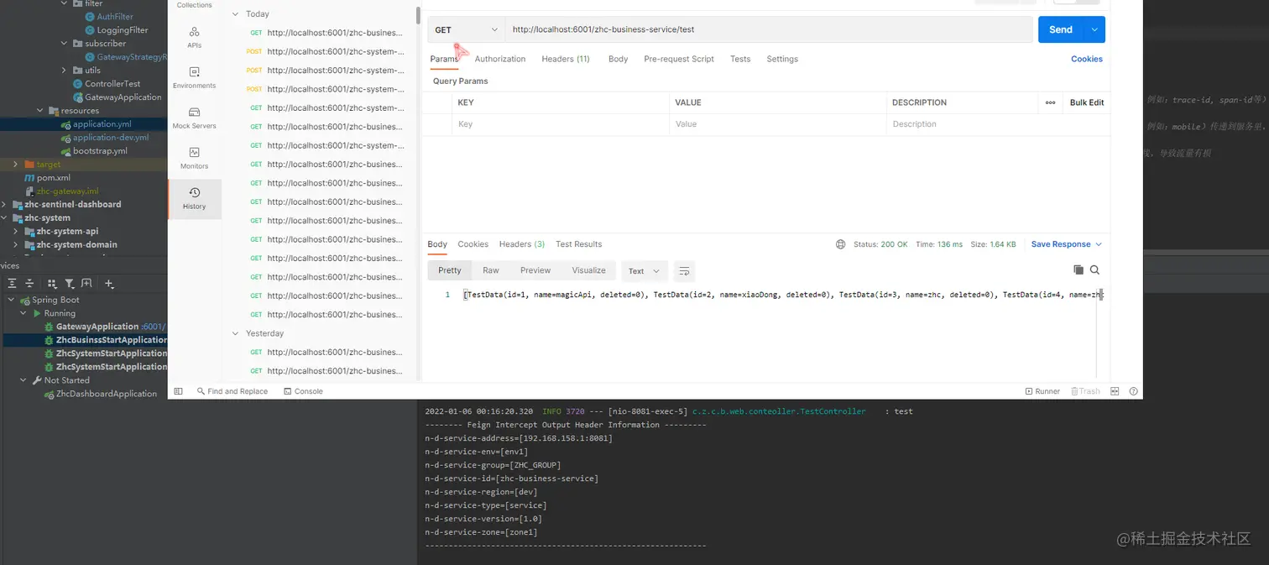
Task: Click the request URL field
Action: 768,29
